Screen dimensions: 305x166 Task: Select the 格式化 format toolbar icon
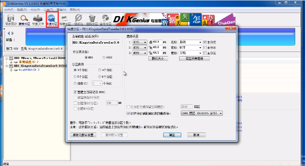coord(79,20)
